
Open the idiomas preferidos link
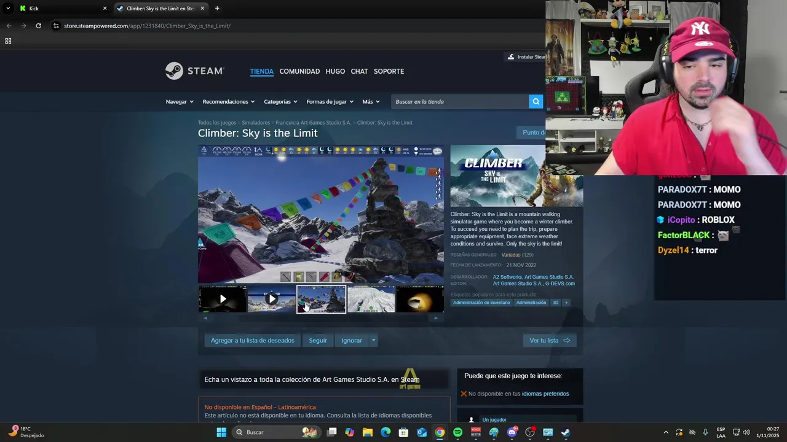coord(545,394)
